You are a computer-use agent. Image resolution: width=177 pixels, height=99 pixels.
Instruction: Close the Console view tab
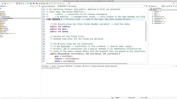(73, 66)
